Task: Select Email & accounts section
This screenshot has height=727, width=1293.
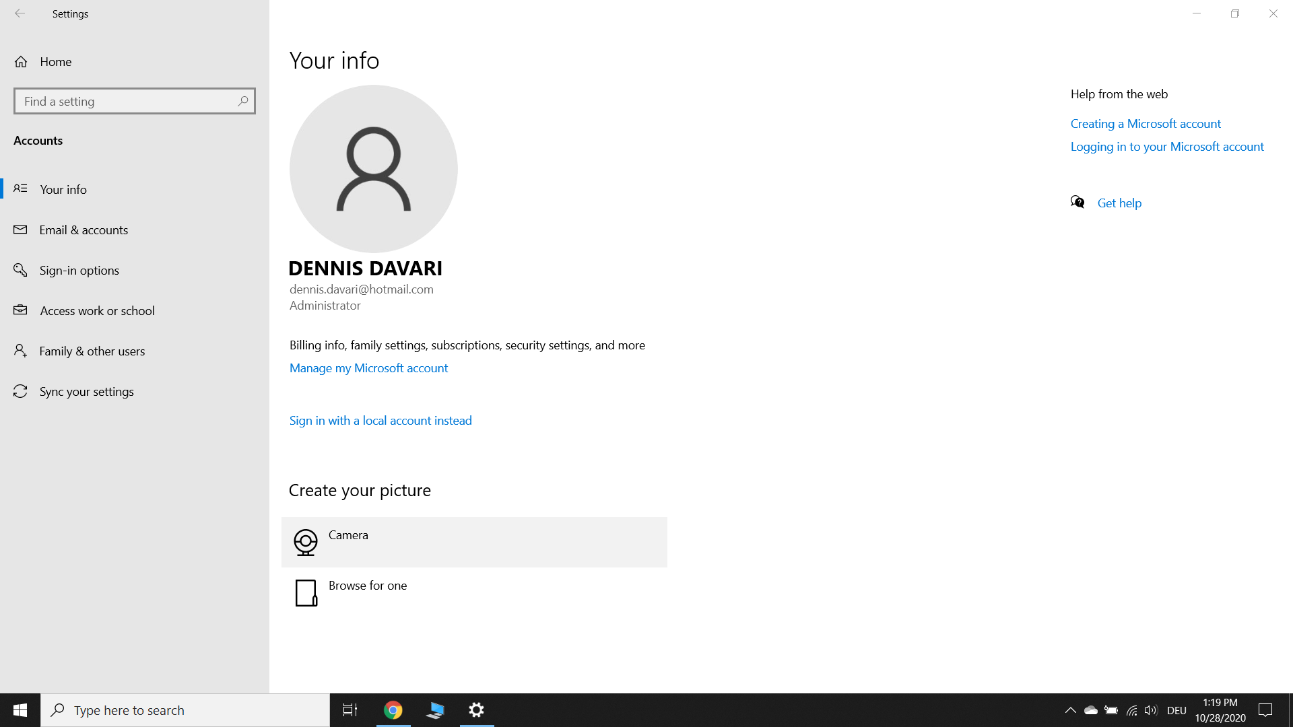Action: pos(84,230)
